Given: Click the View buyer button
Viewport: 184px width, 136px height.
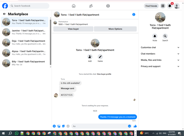Looking at the screenshot, I should pos(73,29).
